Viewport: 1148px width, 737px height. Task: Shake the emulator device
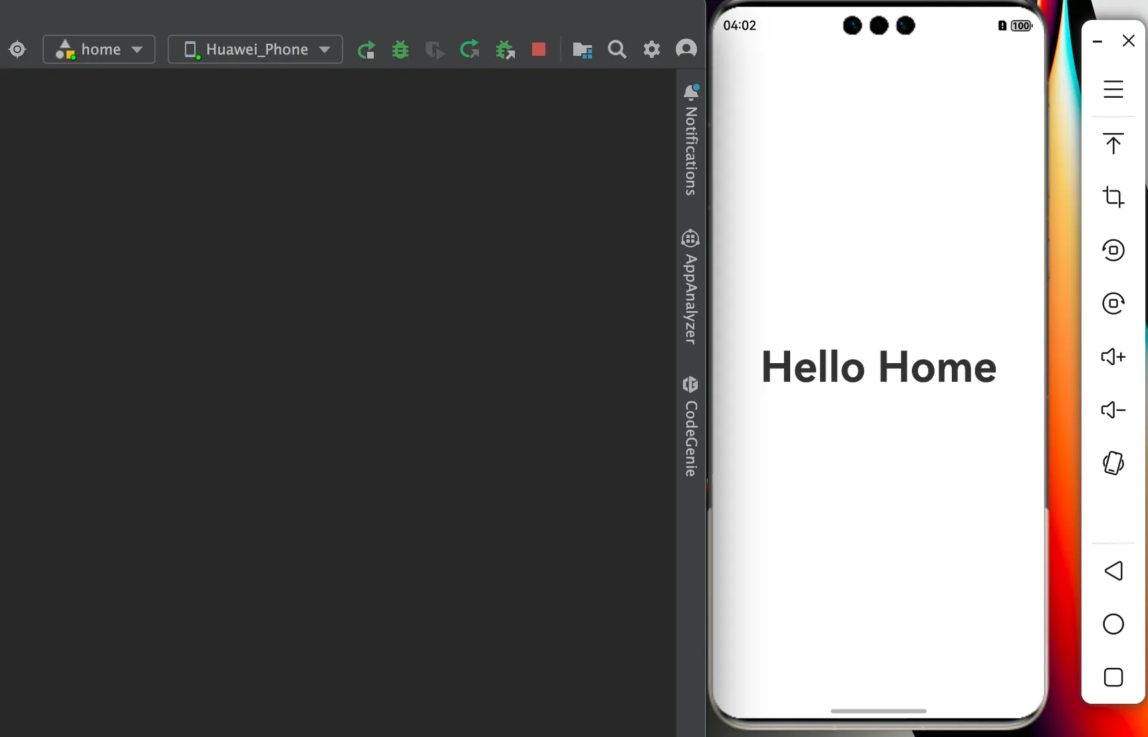click(1113, 463)
